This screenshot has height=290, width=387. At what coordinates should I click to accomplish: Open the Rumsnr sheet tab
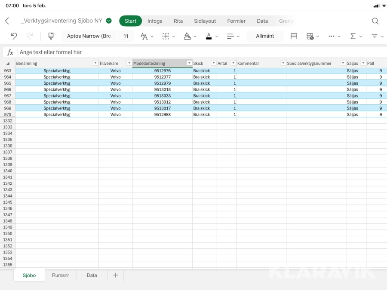pyautogui.click(x=60, y=275)
